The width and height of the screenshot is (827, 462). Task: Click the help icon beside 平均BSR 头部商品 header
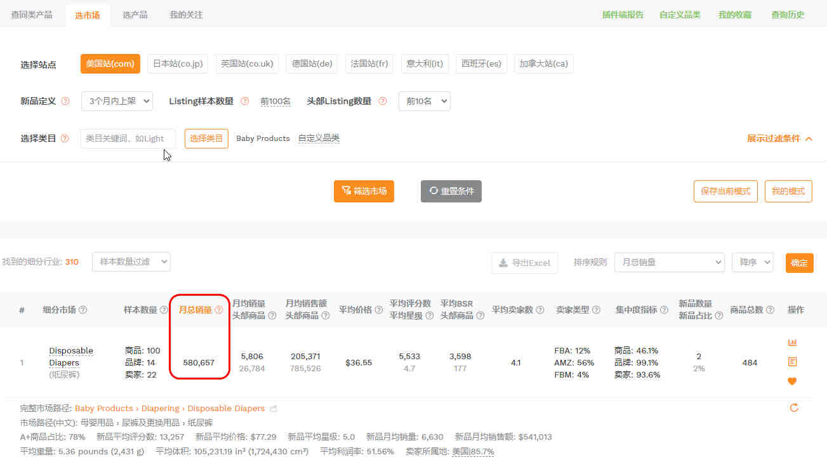point(480,315)
